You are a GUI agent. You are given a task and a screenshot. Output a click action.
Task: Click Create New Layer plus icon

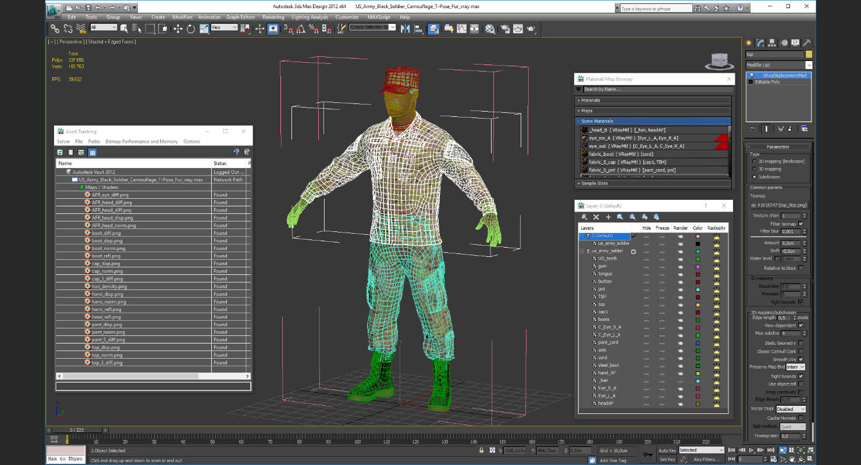pos(608,217)
